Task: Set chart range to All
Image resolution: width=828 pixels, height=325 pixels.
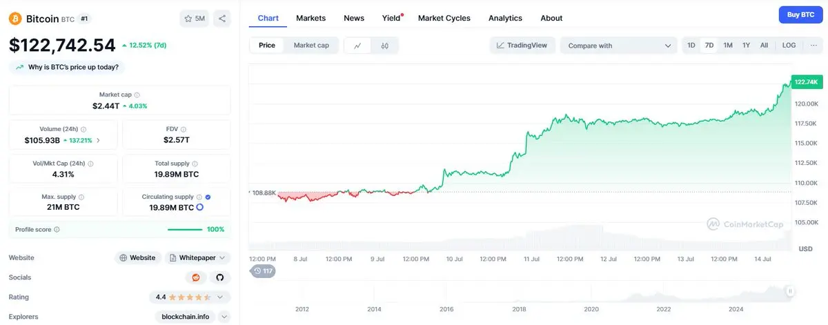Action: coord(764,46)
